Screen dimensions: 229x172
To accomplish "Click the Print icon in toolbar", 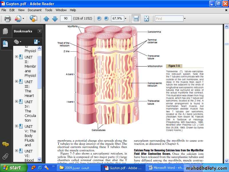I will [x=7, y=19].
